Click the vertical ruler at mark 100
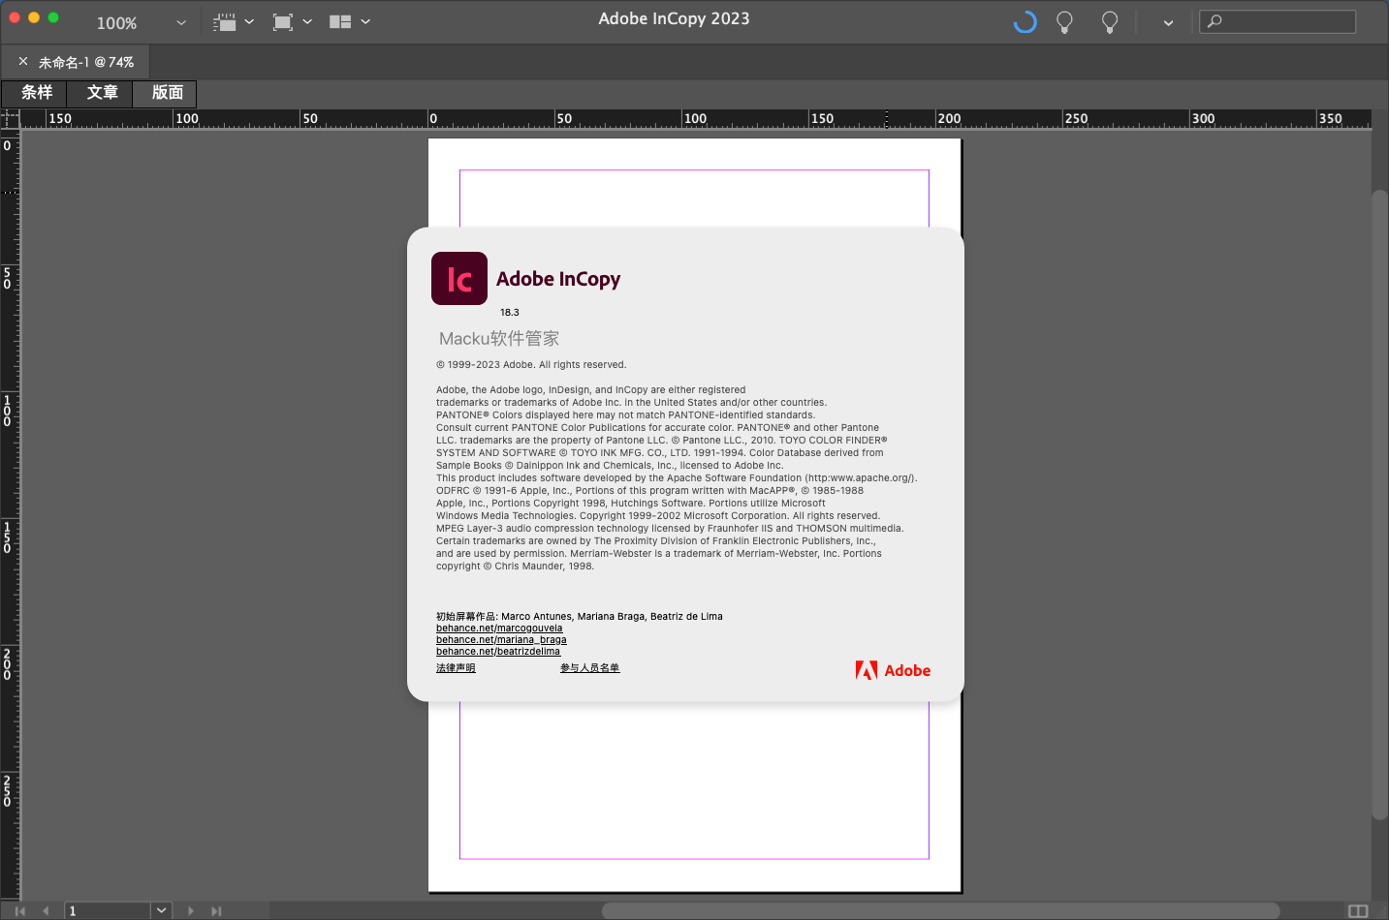This screenshot has width=1389, height=920. pos(8,411)
